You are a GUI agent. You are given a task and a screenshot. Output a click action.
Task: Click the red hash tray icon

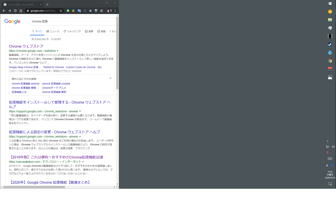pyautogui.click(x=327, y=153)
